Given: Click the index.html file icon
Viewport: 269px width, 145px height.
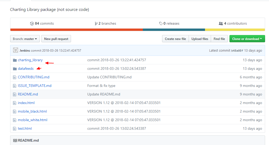Looking at the screenshot, I should tap(15, 103).
